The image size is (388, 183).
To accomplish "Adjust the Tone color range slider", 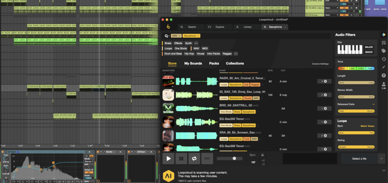I will click(356, 68).
